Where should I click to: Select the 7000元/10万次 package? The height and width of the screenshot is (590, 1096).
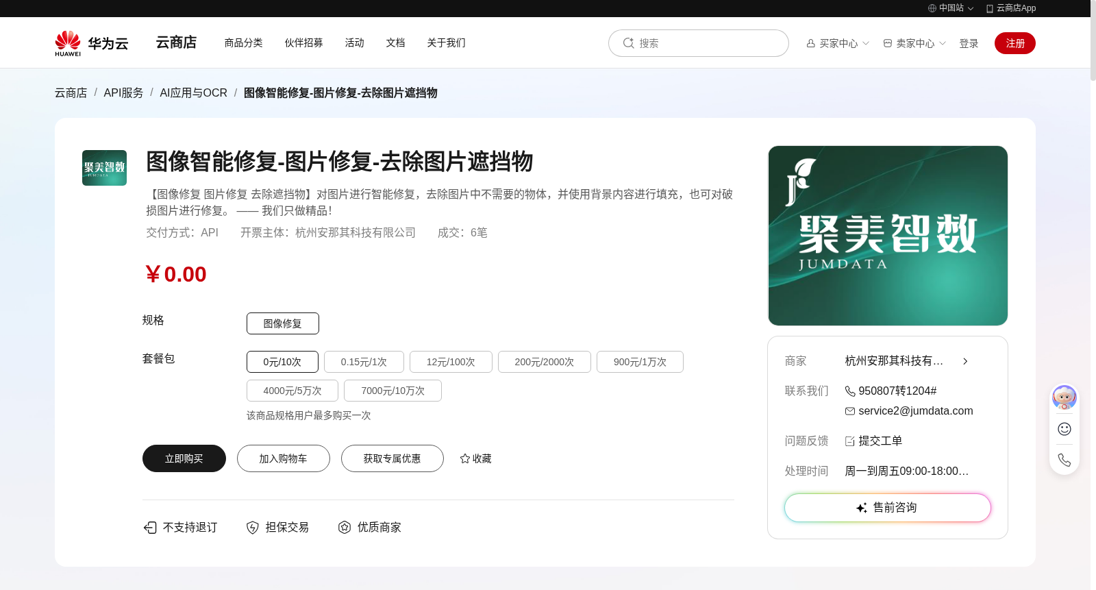(393, 391)
